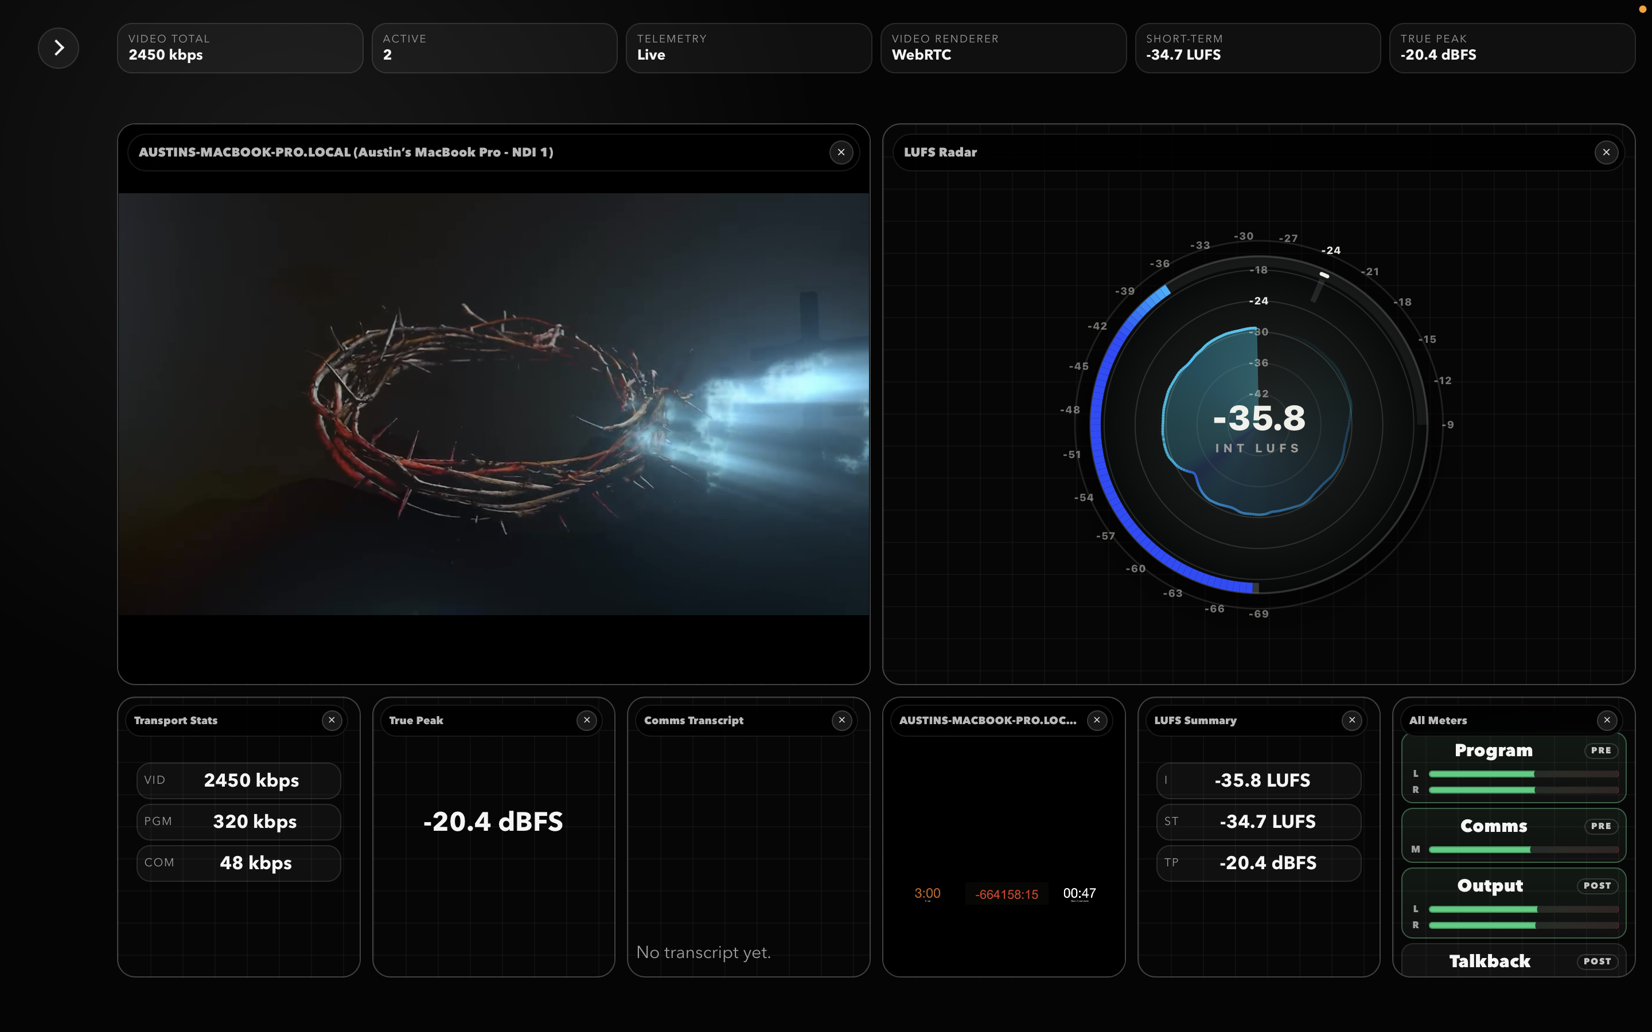
Task: Click the Program R channel meter bar
Action: tap(1524, 789)
